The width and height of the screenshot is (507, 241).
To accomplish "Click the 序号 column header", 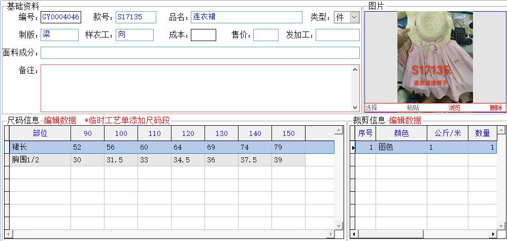I will pyautogui.click(x=365, y=133).
